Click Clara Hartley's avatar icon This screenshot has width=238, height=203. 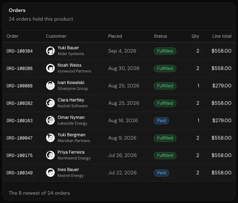tap(50, 103)
